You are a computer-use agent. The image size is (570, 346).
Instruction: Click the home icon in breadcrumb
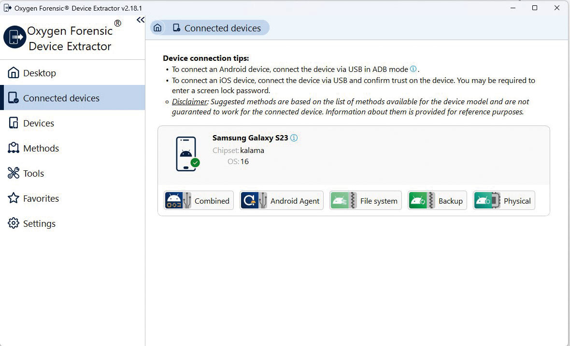coord(157,28)
